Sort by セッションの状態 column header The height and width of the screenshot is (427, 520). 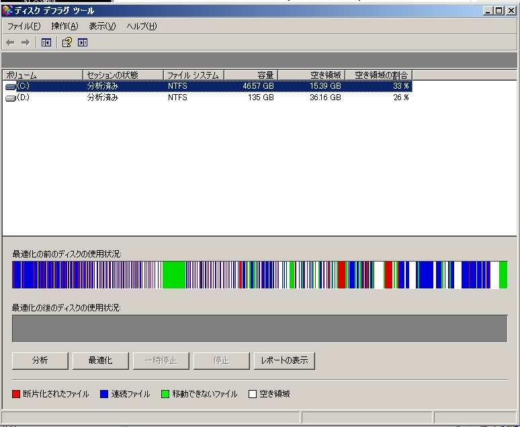click(124, 75)
